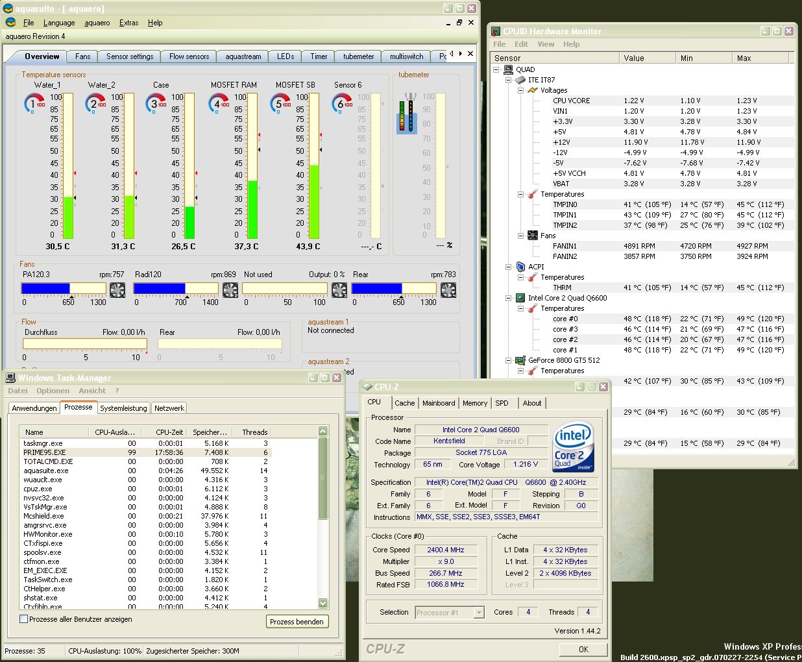The image size is (802, 662).
Task: Open the Optionen menu in Task-Manager
Action: (x=53, y=391)
